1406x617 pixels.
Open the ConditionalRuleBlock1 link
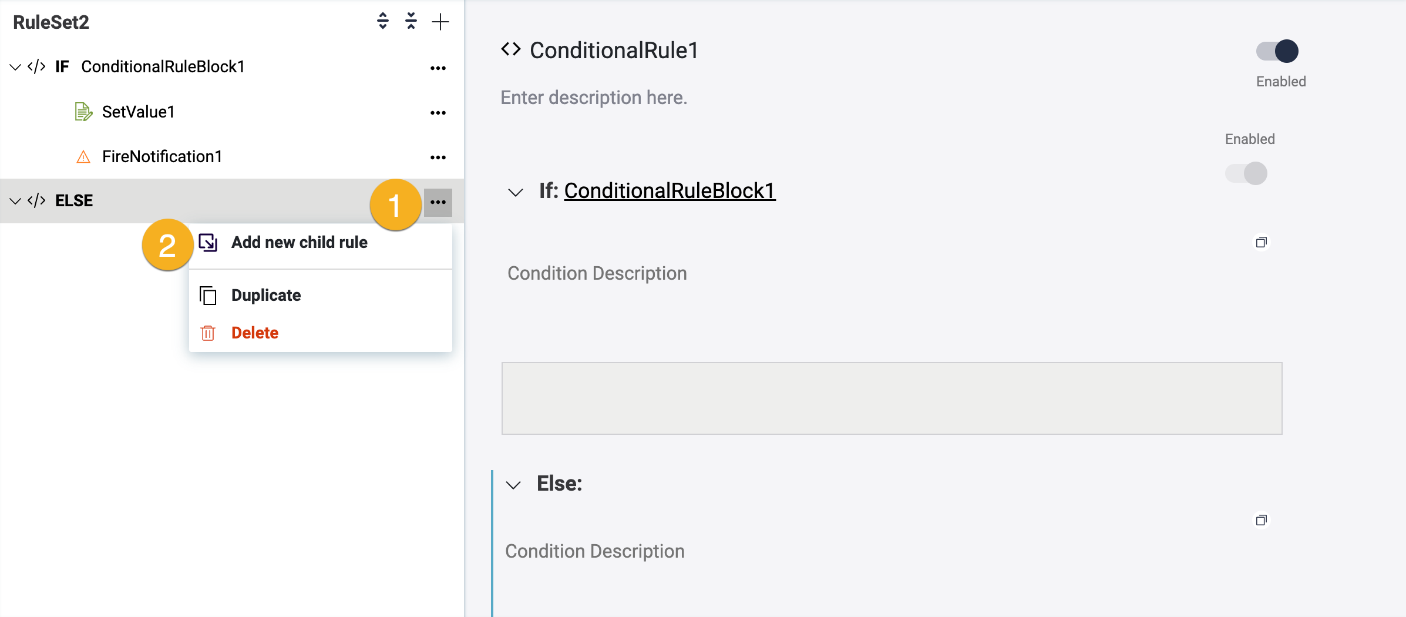tap(670, 191)
